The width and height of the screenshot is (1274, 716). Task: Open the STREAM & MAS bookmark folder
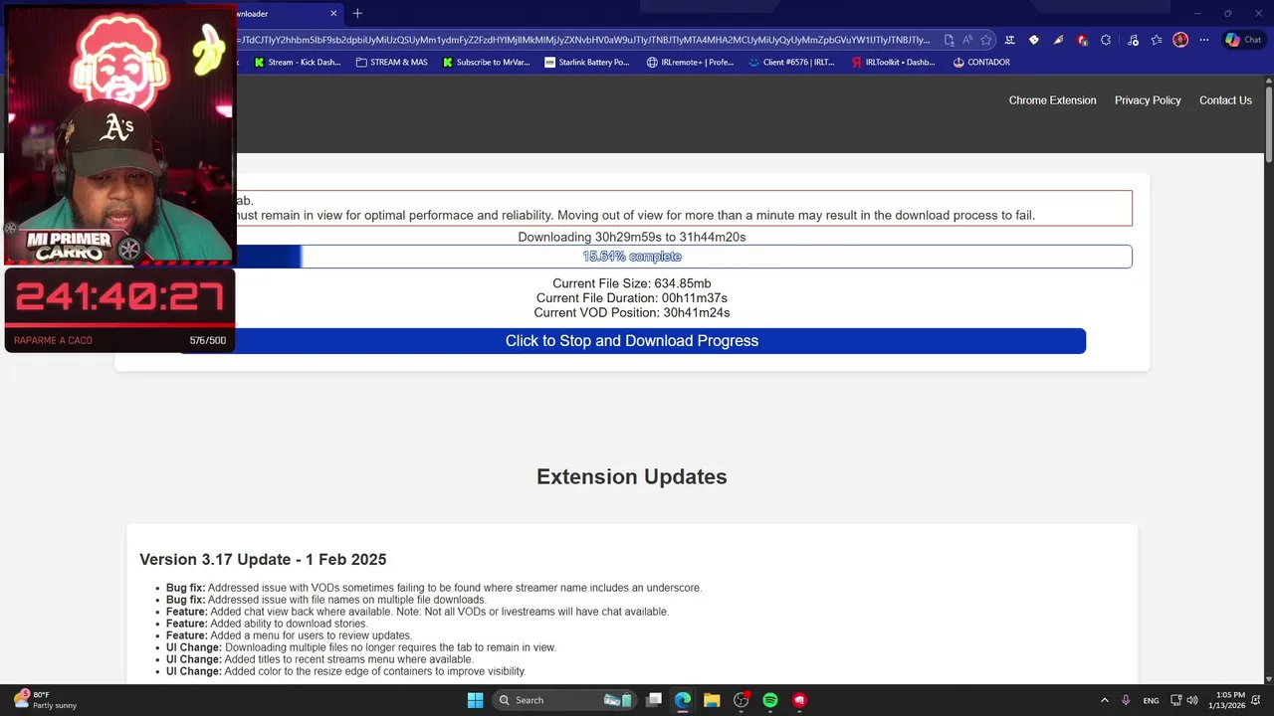click(392, 62)
